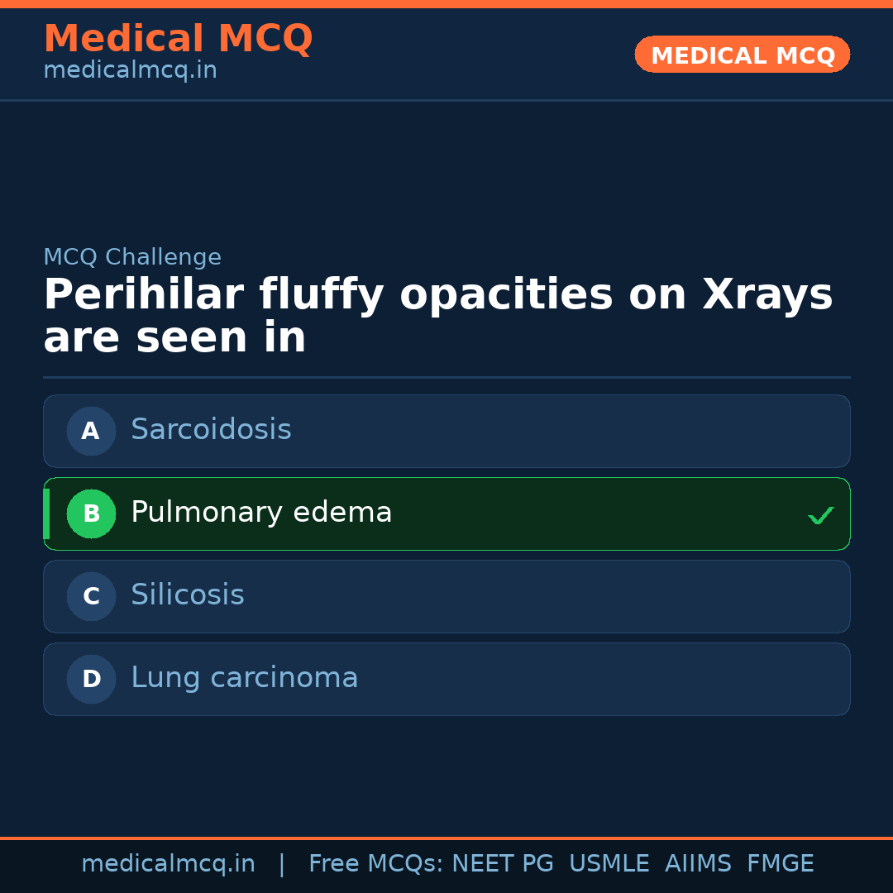This screenshot has width=893, height=893.
Task: Click the USMLE footer text
Action: (x=609, y=864)
